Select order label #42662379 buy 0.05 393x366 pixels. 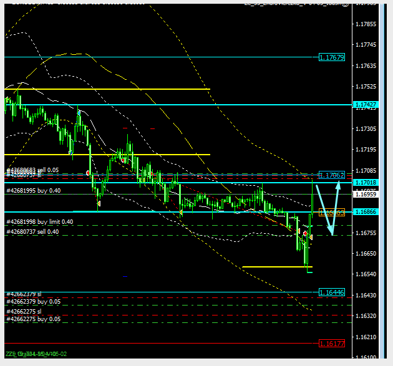[34, 302]
